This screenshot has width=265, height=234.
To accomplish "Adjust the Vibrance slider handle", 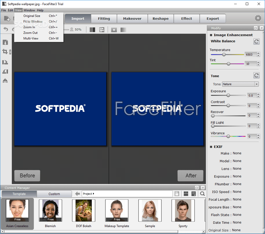I will (x=228, y=136).
